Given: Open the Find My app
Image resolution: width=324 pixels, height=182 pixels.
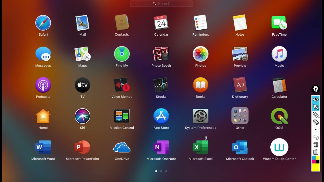Looking at the screenshot, I should point(122,54).
